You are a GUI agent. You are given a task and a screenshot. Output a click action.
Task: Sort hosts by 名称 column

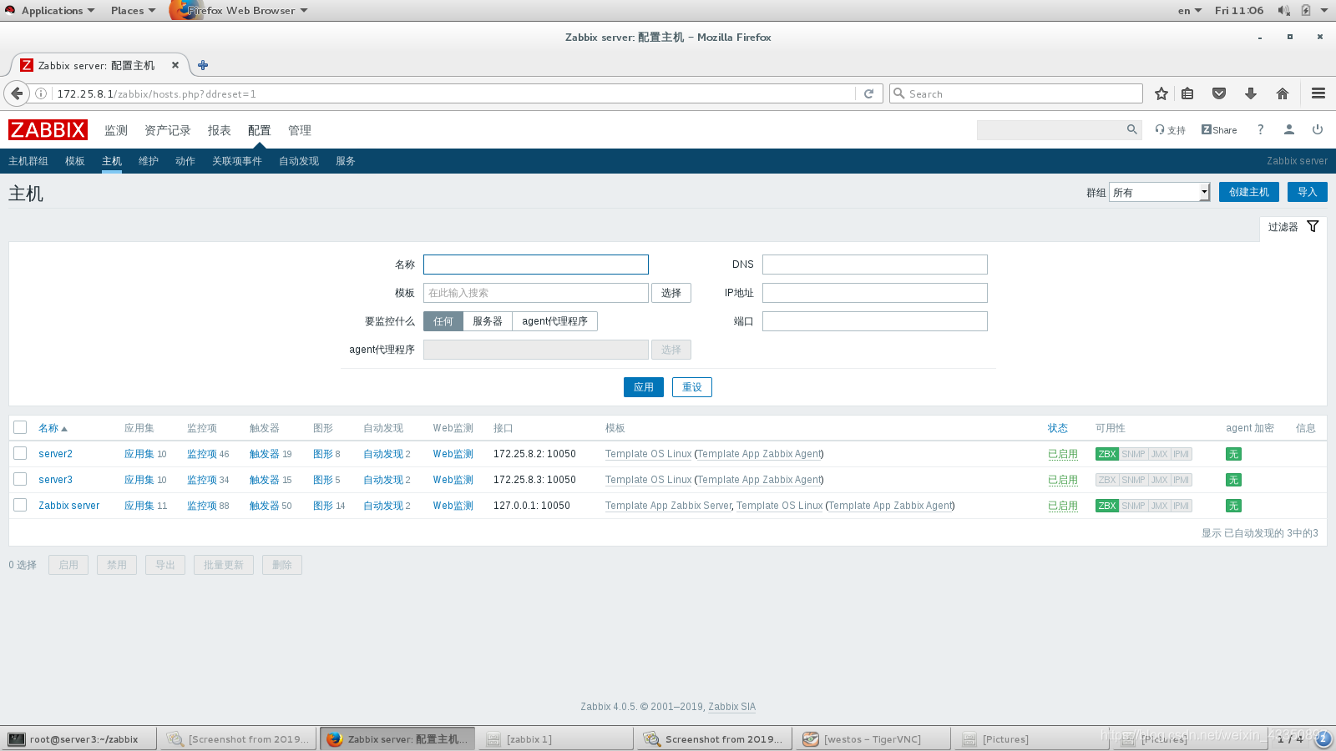tap(53, 428)
